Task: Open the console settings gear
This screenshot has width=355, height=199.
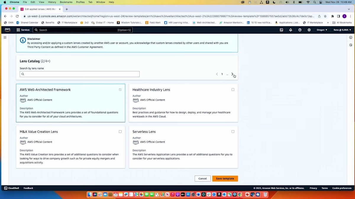Action: (x=309, y=30)
